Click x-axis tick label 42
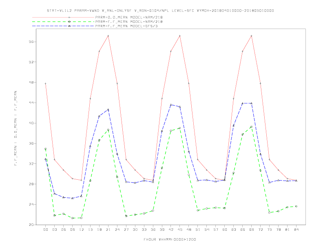 click(x=171, y=230)
